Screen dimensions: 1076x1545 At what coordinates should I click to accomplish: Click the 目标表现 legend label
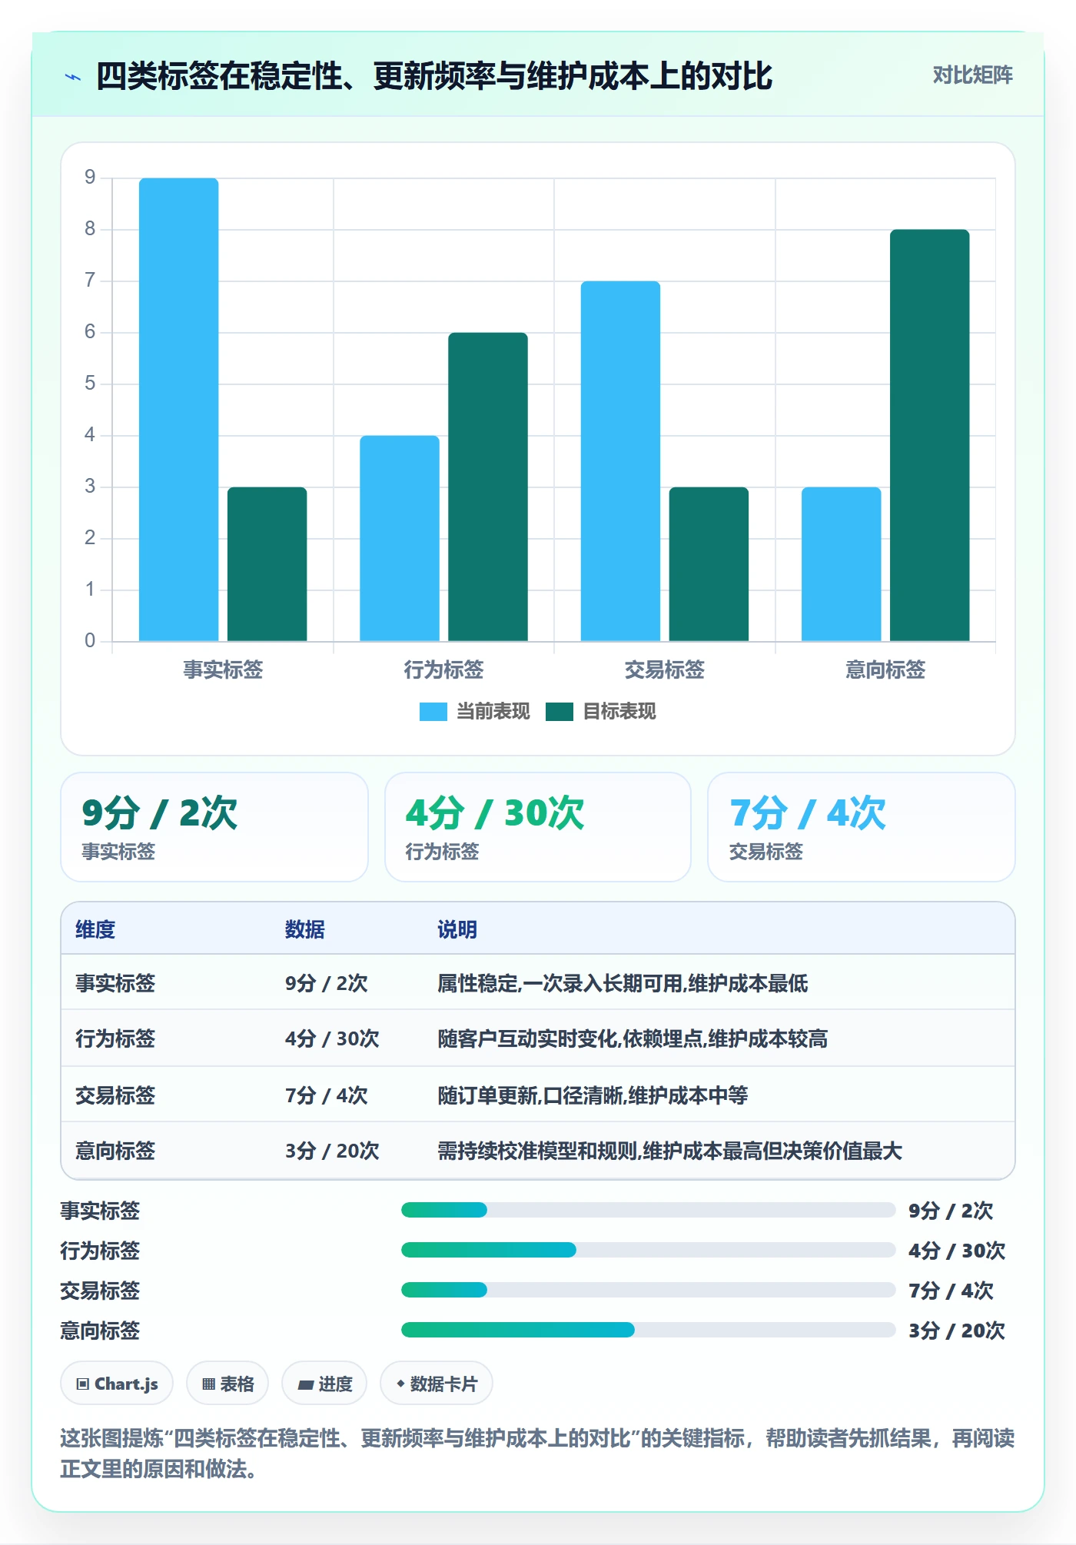619,712
